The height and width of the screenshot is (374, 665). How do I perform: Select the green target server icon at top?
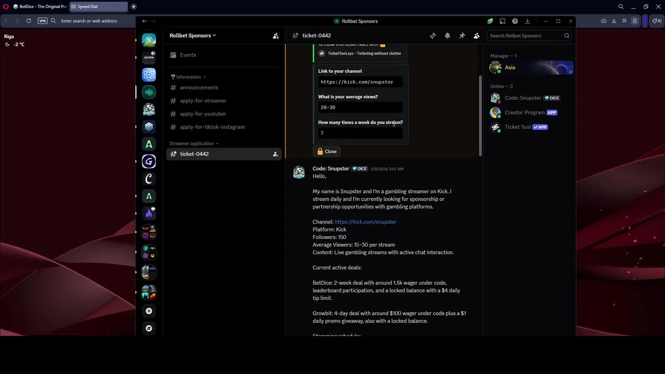pyautogui.click(x=149, y=40)
